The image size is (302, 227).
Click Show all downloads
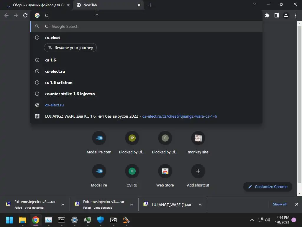pos(280,204)
